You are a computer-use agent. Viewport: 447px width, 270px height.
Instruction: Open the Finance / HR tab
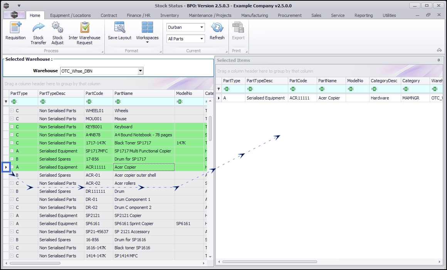click(x=139, y=15)
